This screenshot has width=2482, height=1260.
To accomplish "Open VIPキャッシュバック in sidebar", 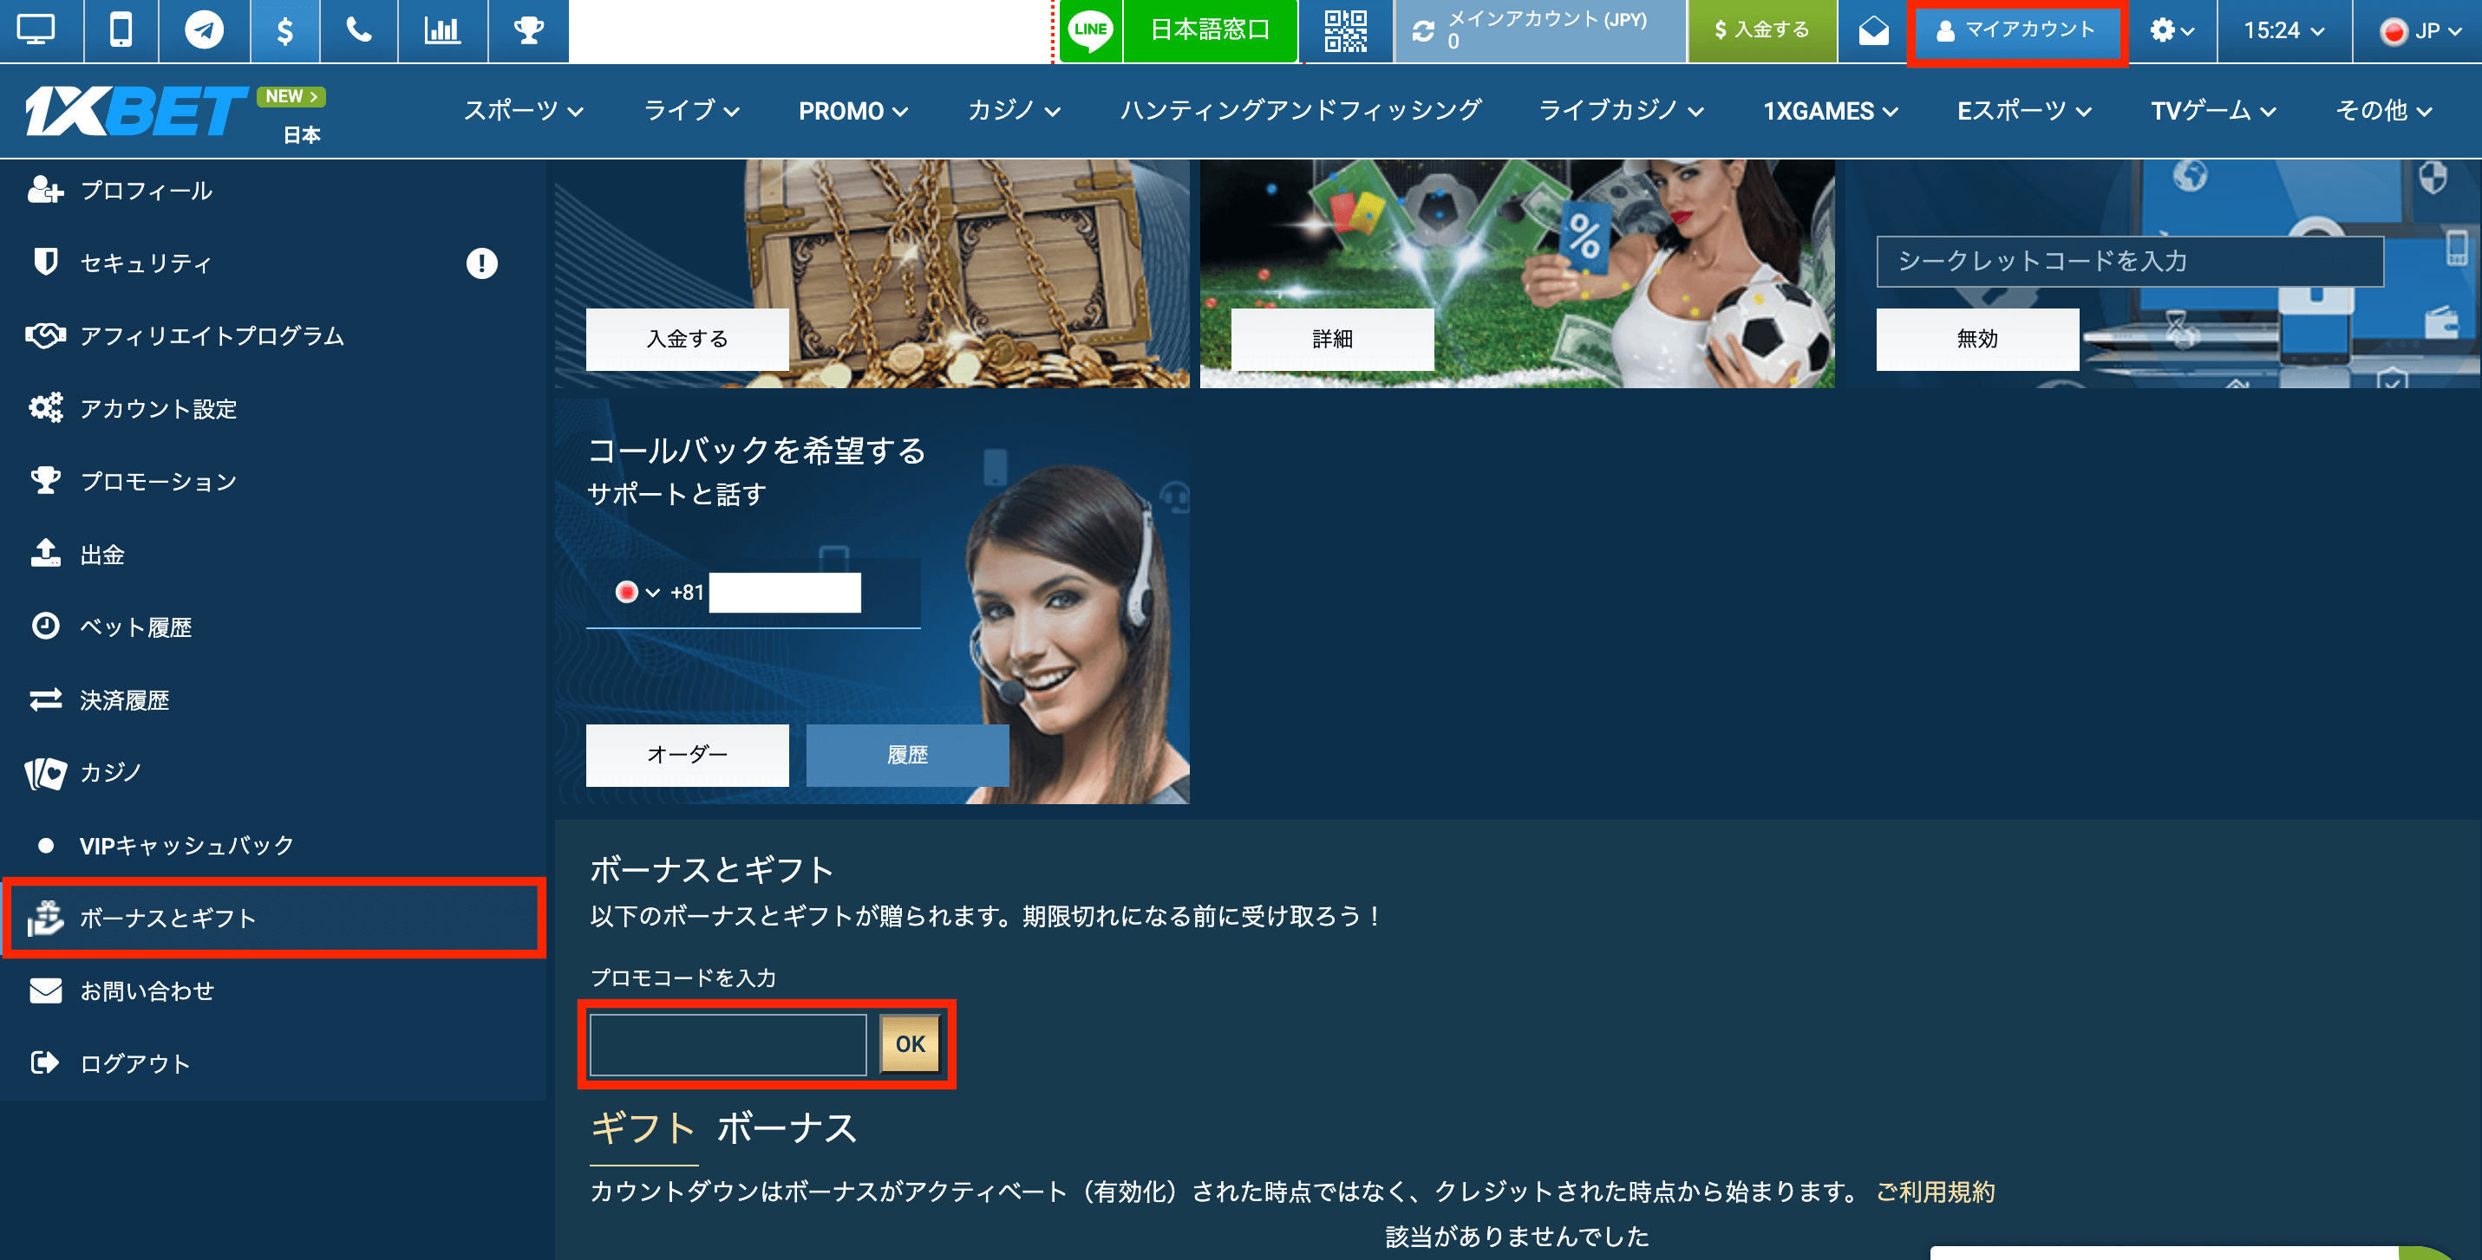I will (272, 846).
